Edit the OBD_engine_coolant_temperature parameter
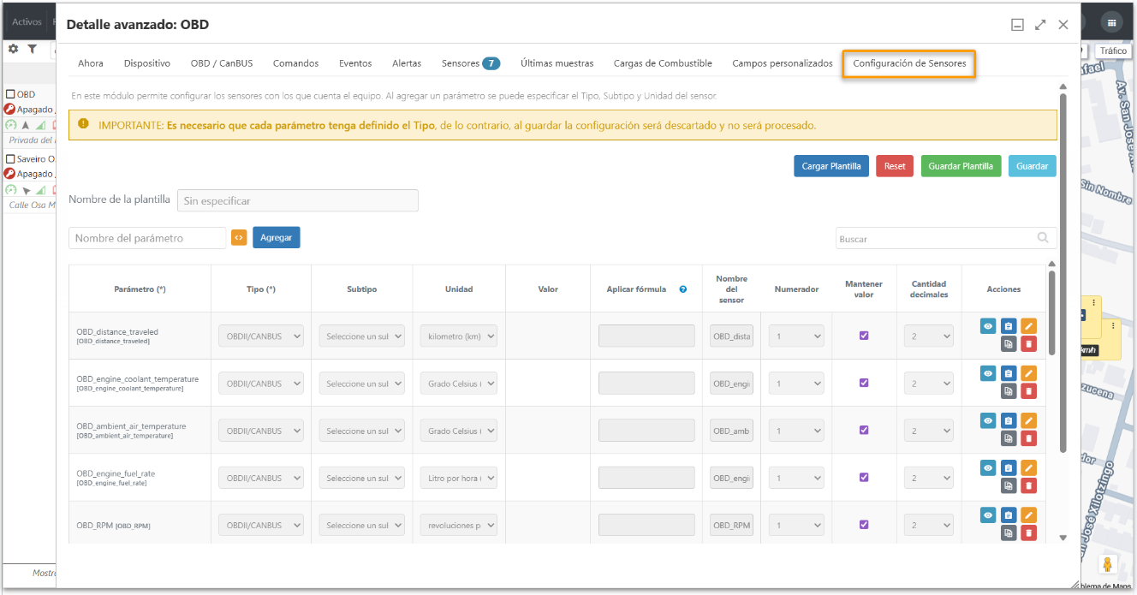 1029,373
